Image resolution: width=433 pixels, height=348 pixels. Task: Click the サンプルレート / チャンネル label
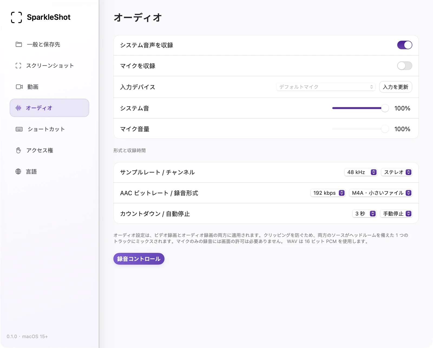158,172
